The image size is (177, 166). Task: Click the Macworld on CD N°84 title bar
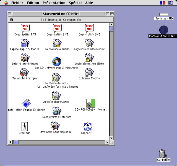pyautogui.click(x=61, y=14)
